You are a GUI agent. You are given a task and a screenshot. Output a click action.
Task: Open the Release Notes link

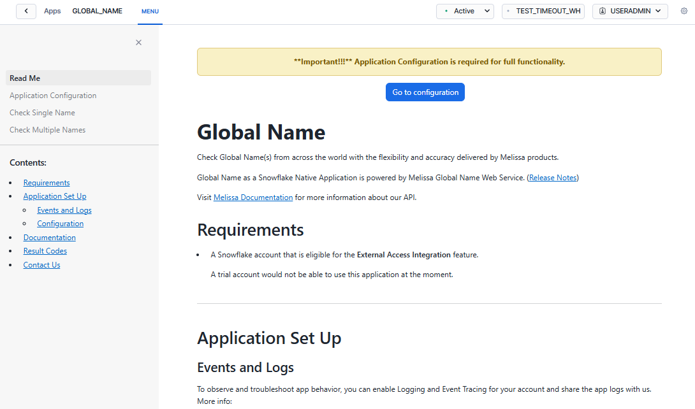tap(553, 178)
